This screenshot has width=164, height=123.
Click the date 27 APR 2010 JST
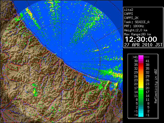143,45
